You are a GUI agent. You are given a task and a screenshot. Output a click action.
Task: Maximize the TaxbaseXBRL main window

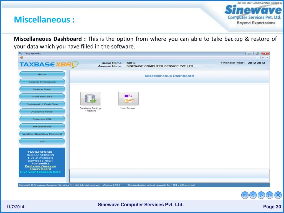(257, 54)
